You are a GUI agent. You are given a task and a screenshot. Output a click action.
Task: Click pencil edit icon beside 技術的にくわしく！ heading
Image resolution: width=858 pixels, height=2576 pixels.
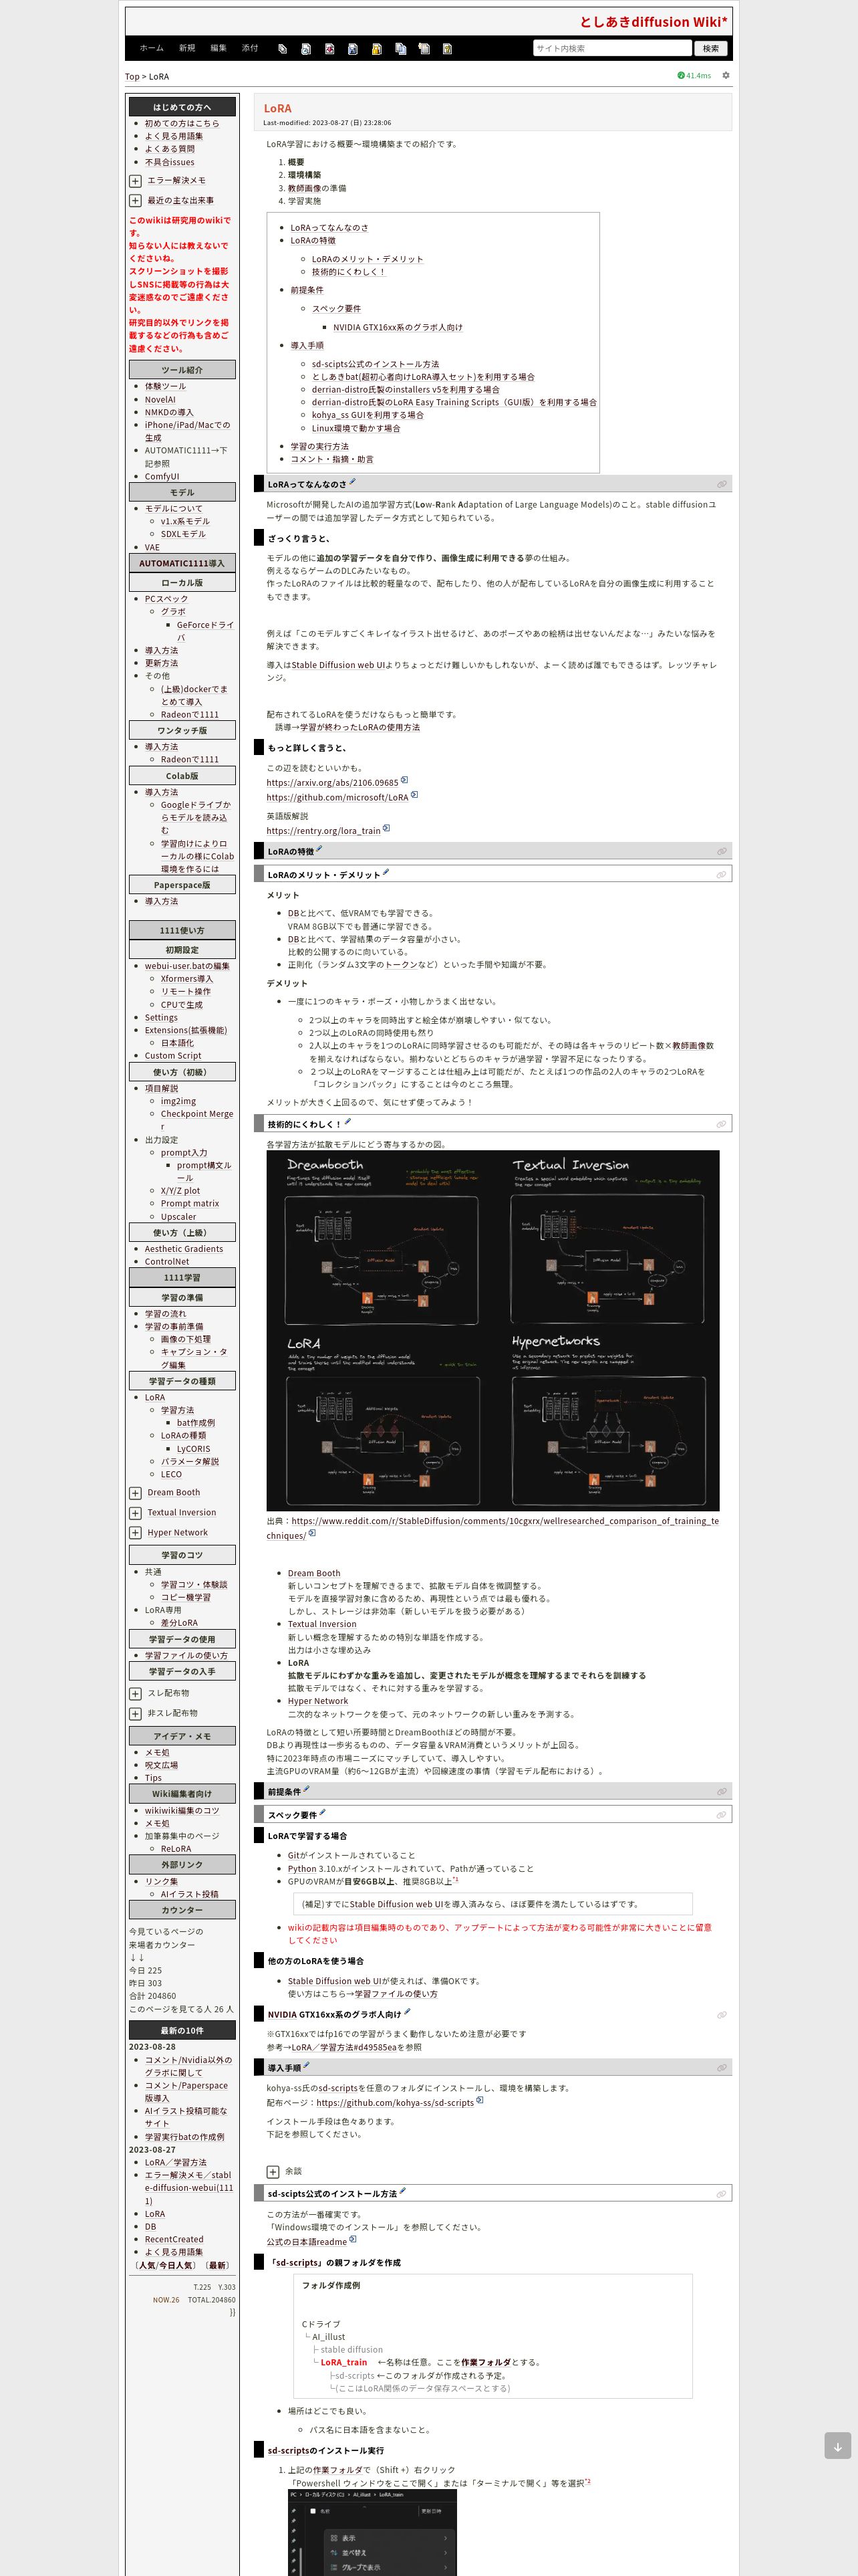coord(347,1121)
